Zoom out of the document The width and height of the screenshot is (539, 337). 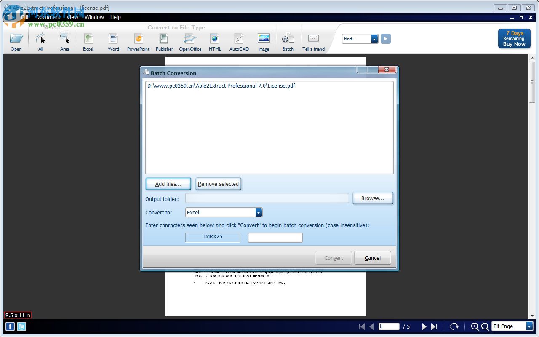(x=485, y=326)
